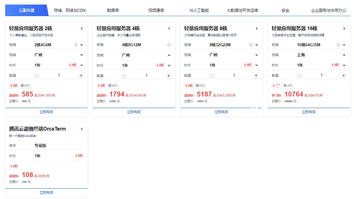Click info icon beside 4核8G12M spec
The height and width of the screenshot is (199, 354).
coord(169,45)
